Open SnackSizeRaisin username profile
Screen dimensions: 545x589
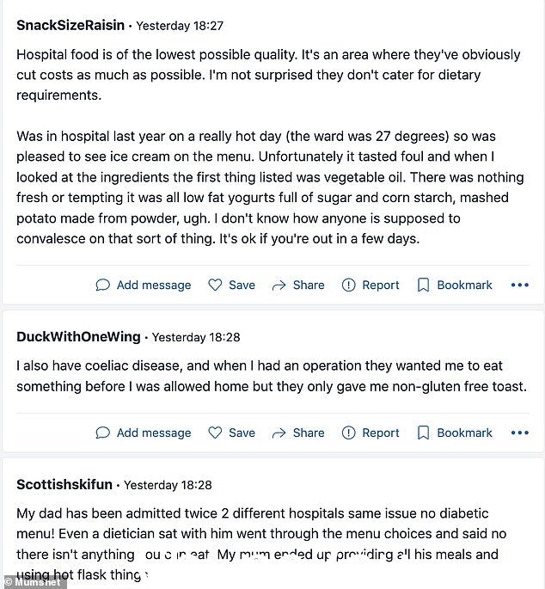(x=70, y=25)
